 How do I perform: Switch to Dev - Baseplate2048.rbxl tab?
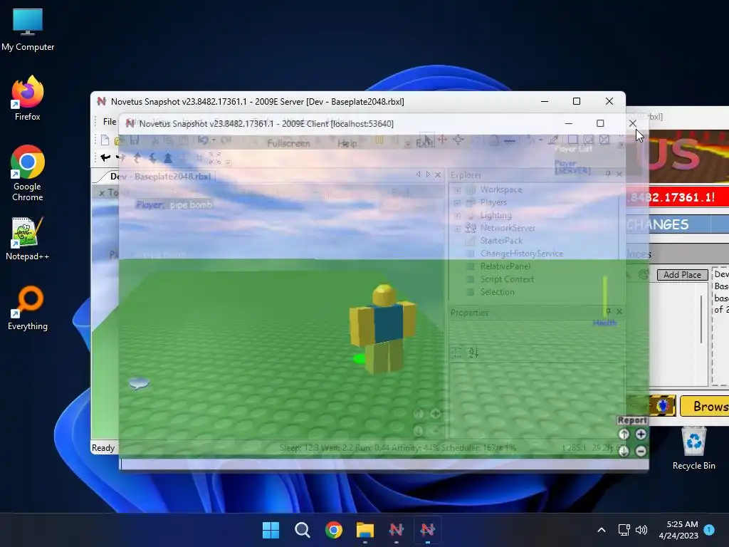point(160,177)
